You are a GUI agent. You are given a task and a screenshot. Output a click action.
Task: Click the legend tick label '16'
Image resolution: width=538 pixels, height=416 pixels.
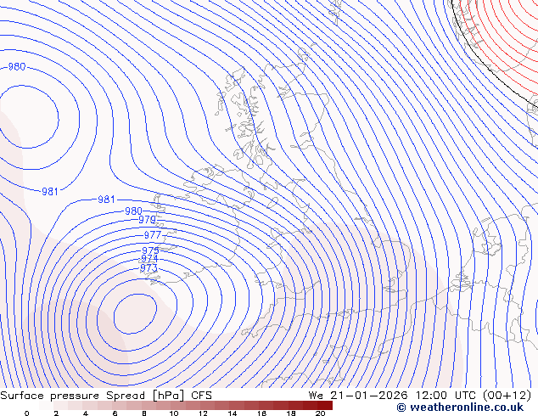coord(262,413)
